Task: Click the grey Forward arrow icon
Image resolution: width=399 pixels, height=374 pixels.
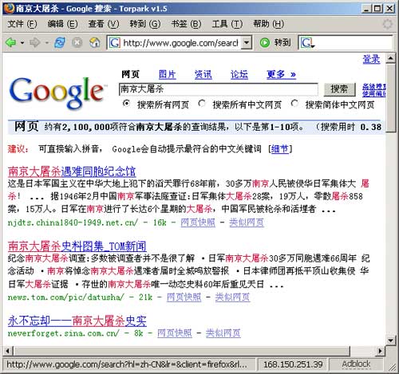Action: click(x=35, y=42)
